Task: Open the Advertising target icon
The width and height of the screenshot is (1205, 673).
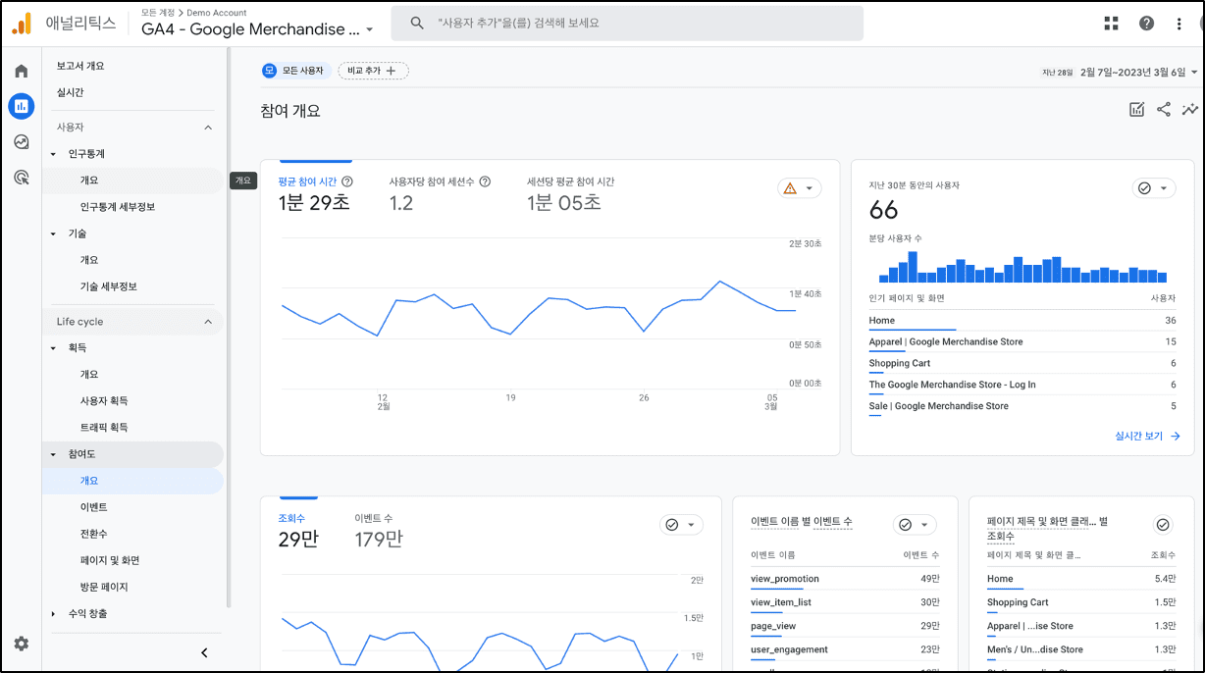Action: click(22, 178)
